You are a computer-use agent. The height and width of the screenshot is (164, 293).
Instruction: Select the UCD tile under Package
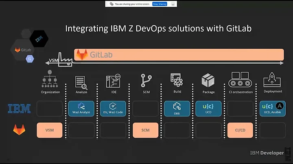[x=208, y=108]
